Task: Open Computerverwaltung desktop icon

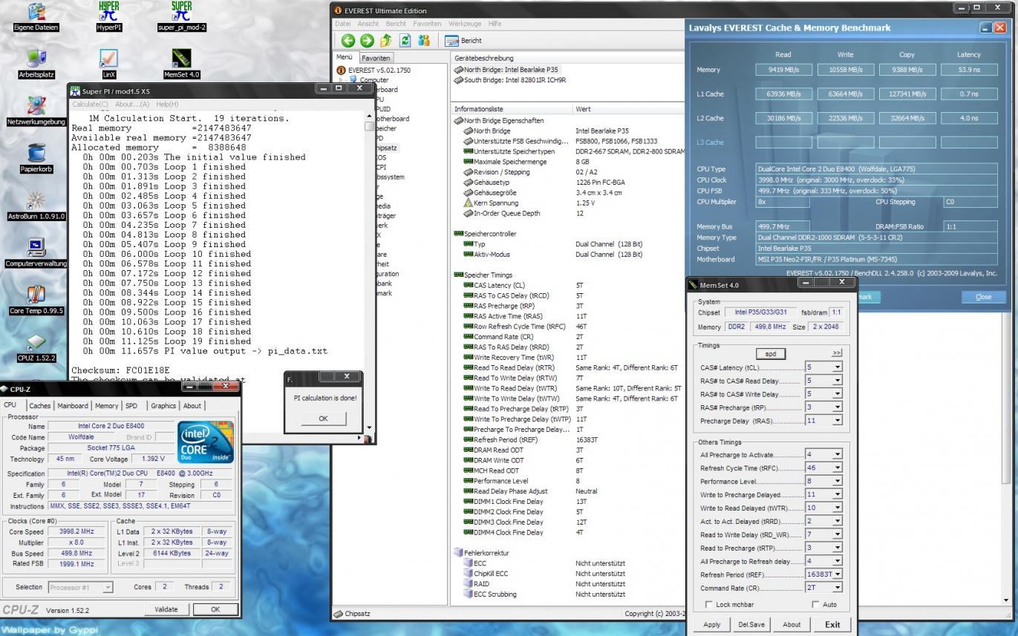Action: pos(36,253)
